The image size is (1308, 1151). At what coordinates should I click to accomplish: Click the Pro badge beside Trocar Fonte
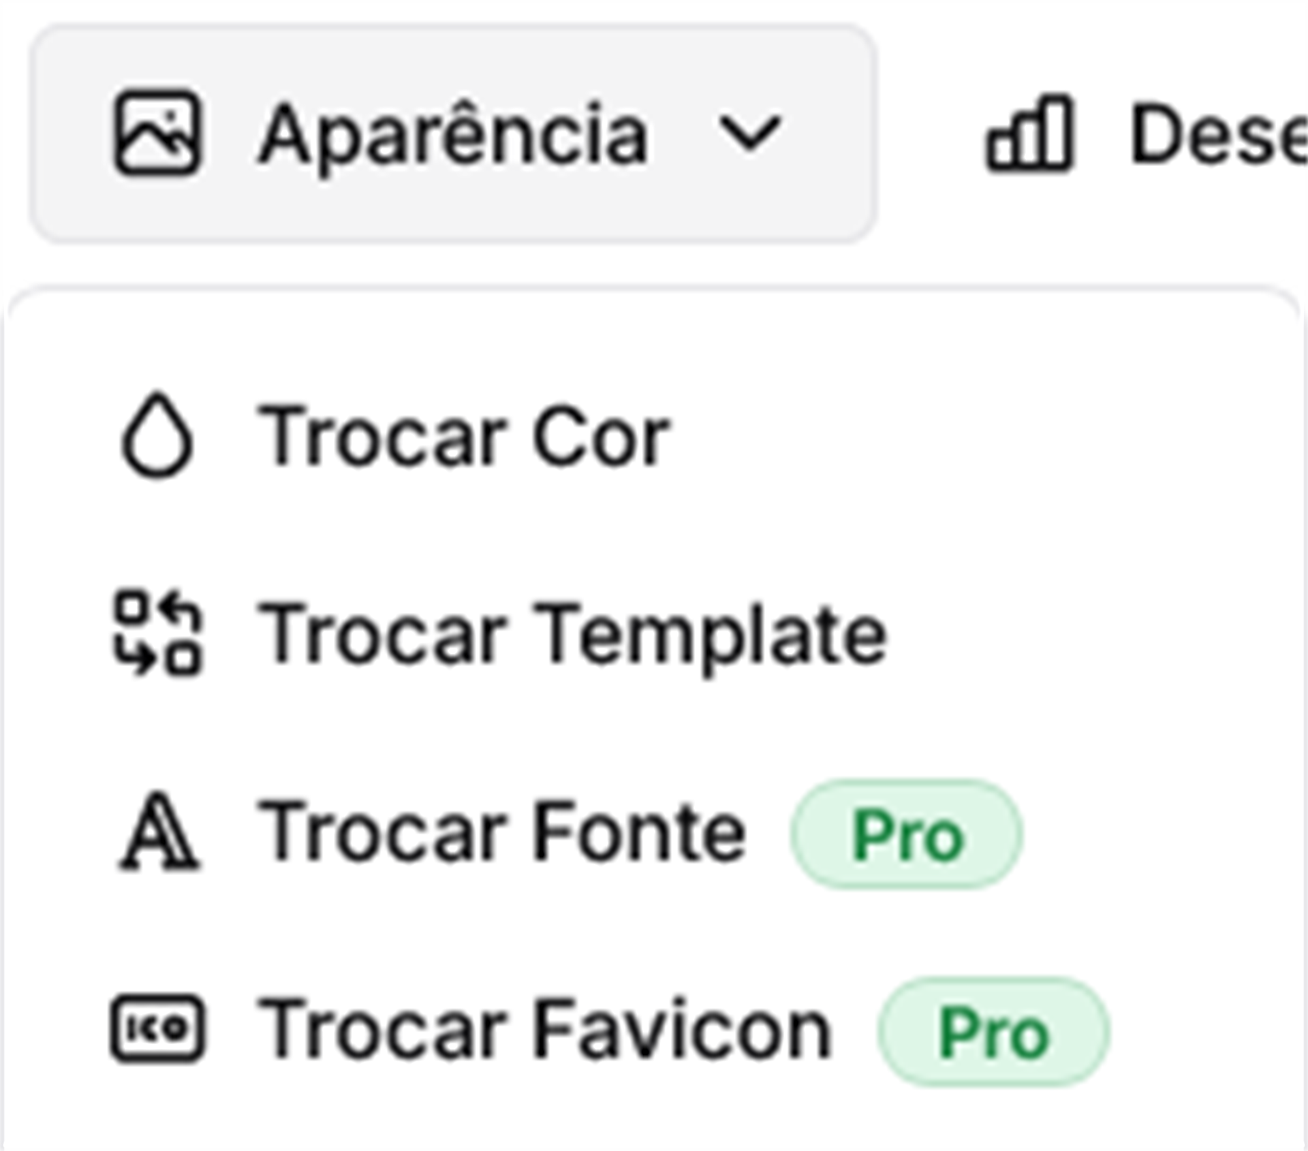pos(907,835)
